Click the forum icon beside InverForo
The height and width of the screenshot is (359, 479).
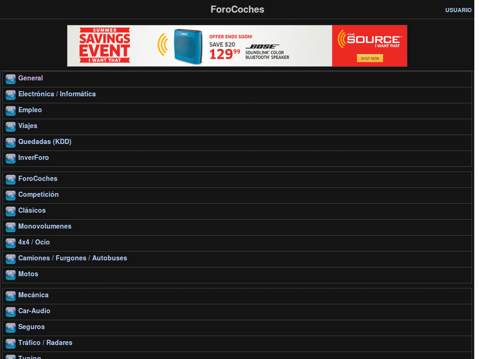tap(11, 158)
